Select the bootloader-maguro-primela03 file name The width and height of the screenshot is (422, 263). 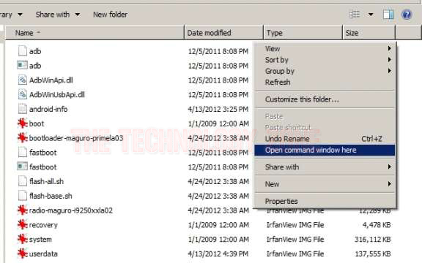click(x=76, y=138)
